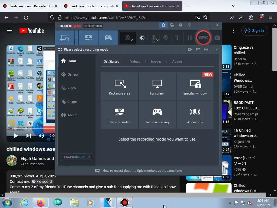Open About section in Bandicam sidebar
This screenshot has width=277, height=208.
tap(77, 115)
